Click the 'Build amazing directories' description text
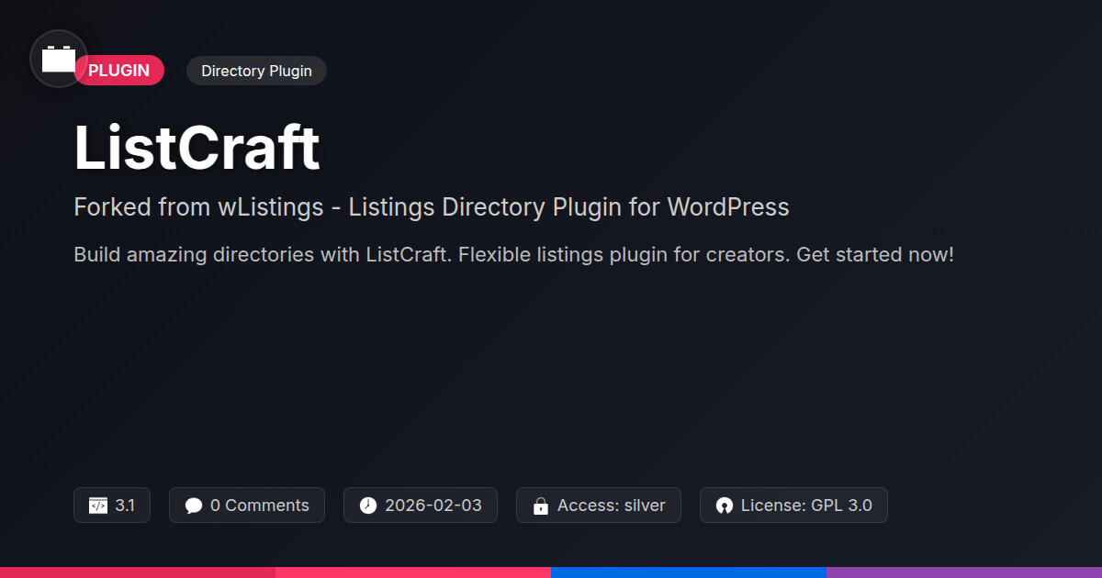The height and width of the screenshot is (578, 1102). pyautogui.click(x=513, y=254)
